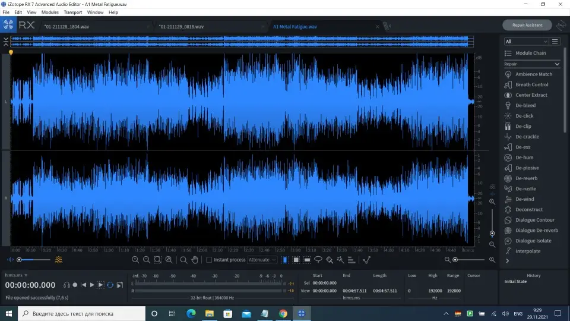
Task: Open the Transport menu
Action: coord(72,12)
